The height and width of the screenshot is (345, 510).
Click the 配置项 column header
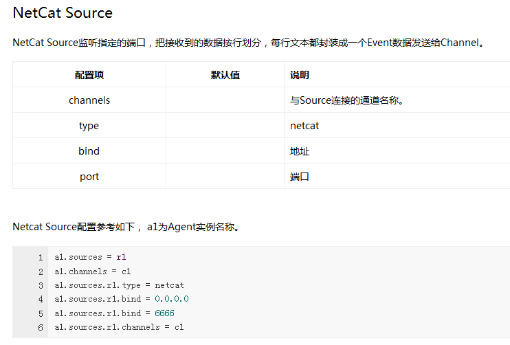point(89,75)
